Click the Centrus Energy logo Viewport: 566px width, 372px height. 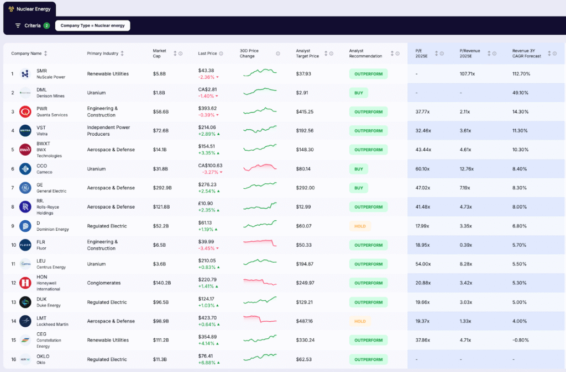coord(25,264)
